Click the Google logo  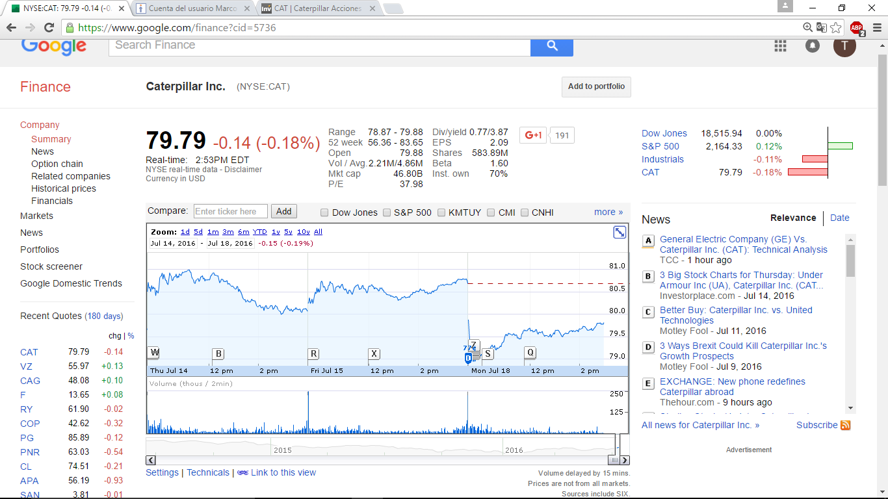click(x=54, y=46)
